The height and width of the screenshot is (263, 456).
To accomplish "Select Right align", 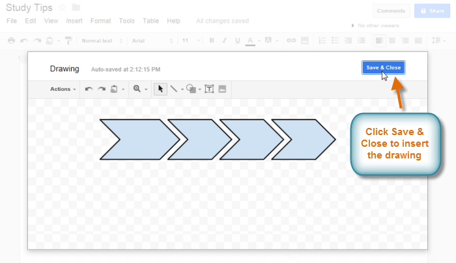I will 405,41.
